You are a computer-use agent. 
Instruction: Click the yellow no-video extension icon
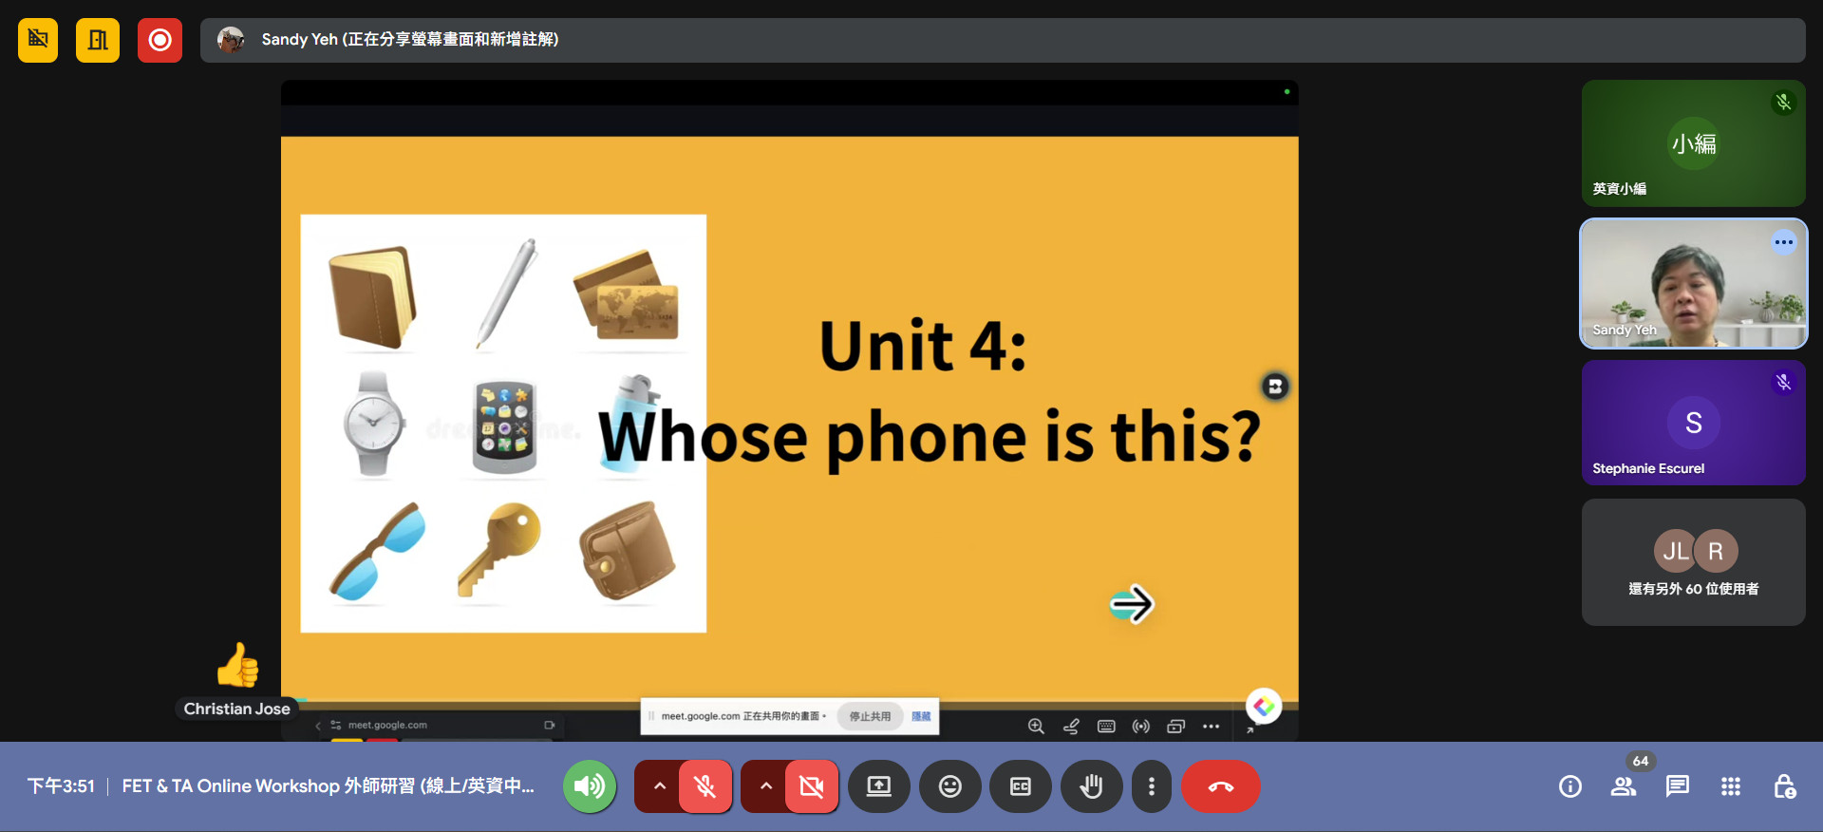[x=38, y=40]
